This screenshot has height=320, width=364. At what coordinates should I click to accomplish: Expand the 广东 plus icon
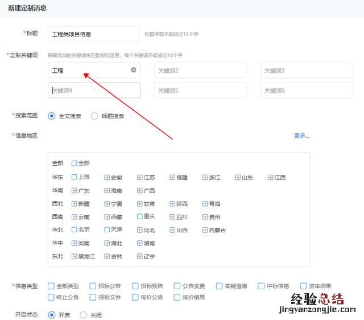(75, 191)
